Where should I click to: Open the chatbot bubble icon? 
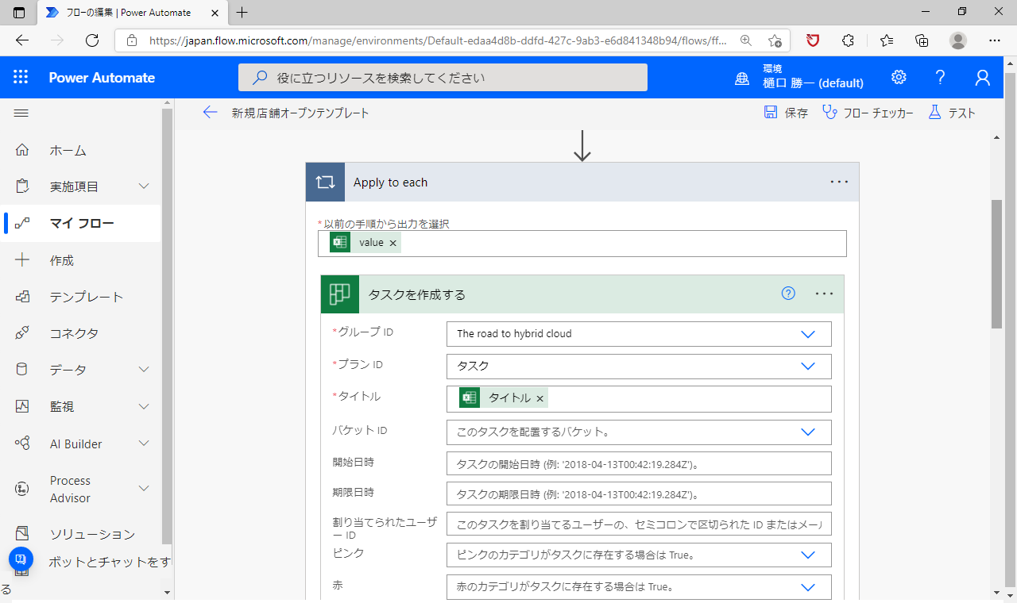(21, 559)
